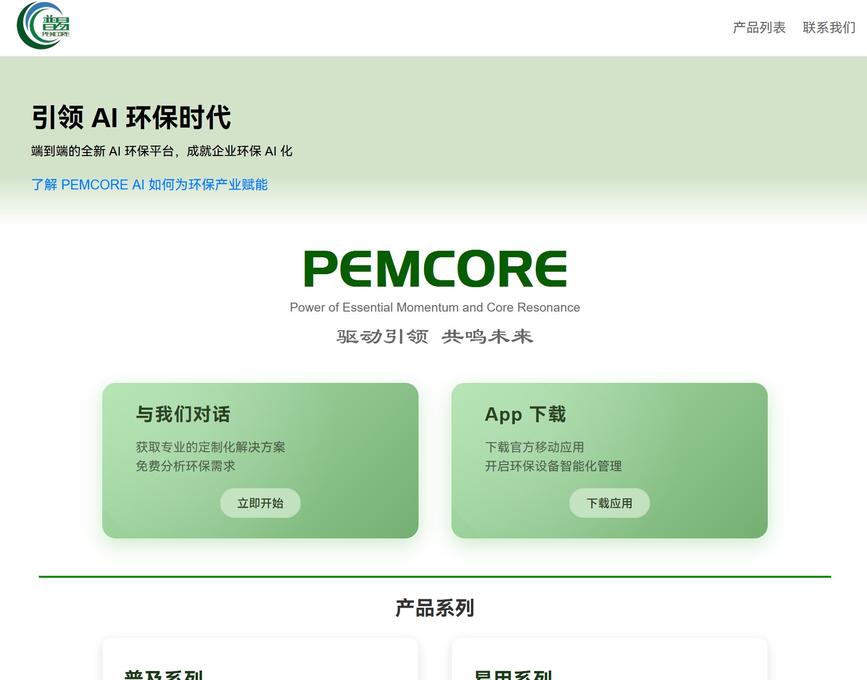Go to the 联系我们 navigation item
The image size is (867, 680).
pyautogui.click(x=829, y=27)
